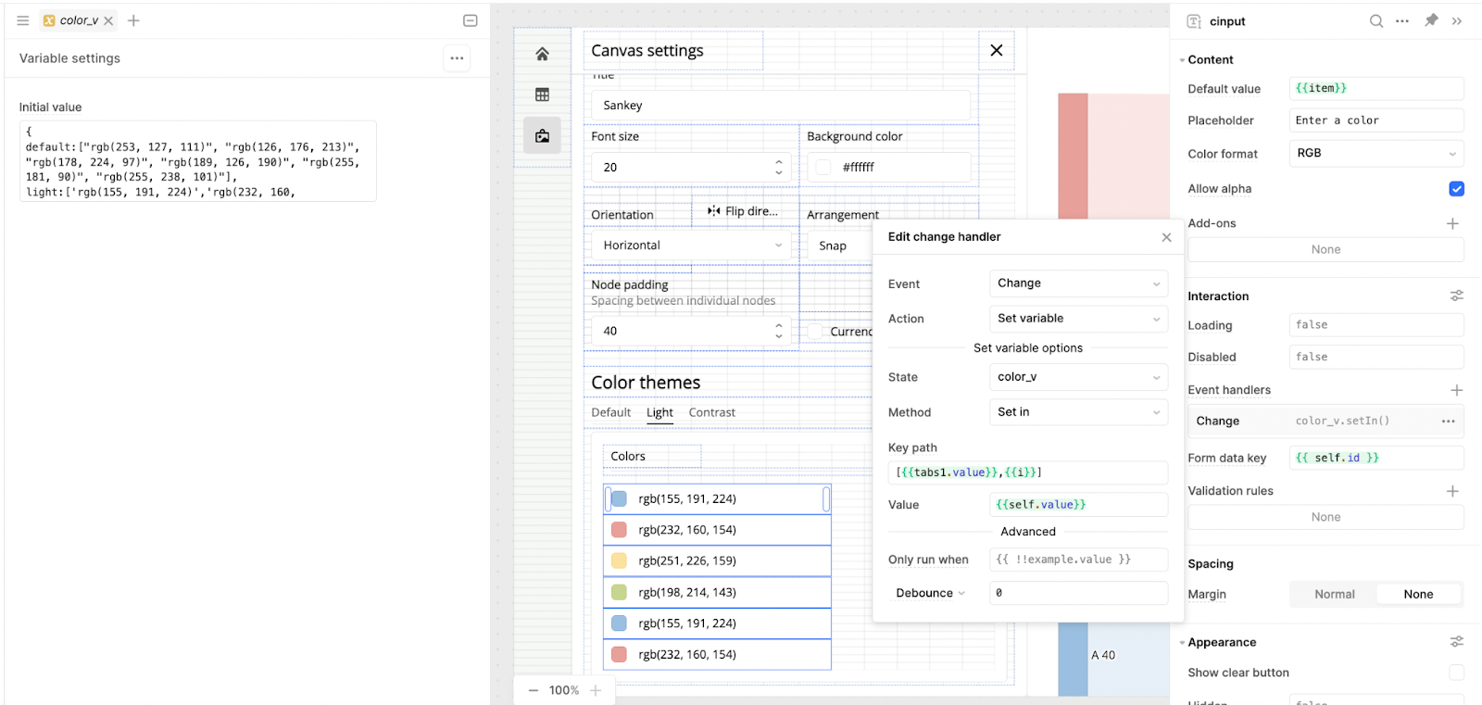Toggle the Allow alpha checkbox

[1456, 189]
